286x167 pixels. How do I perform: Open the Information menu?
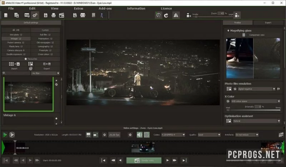coord(136,8)
